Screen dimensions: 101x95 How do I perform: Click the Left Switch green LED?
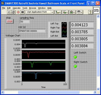(75, 57)
